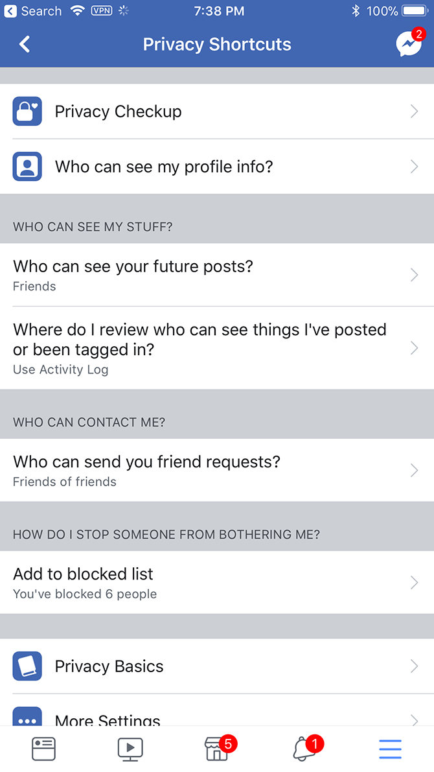Open Who can send you friend requests
The height and width of the screenshot is (772, 434).
coord(146,469)
